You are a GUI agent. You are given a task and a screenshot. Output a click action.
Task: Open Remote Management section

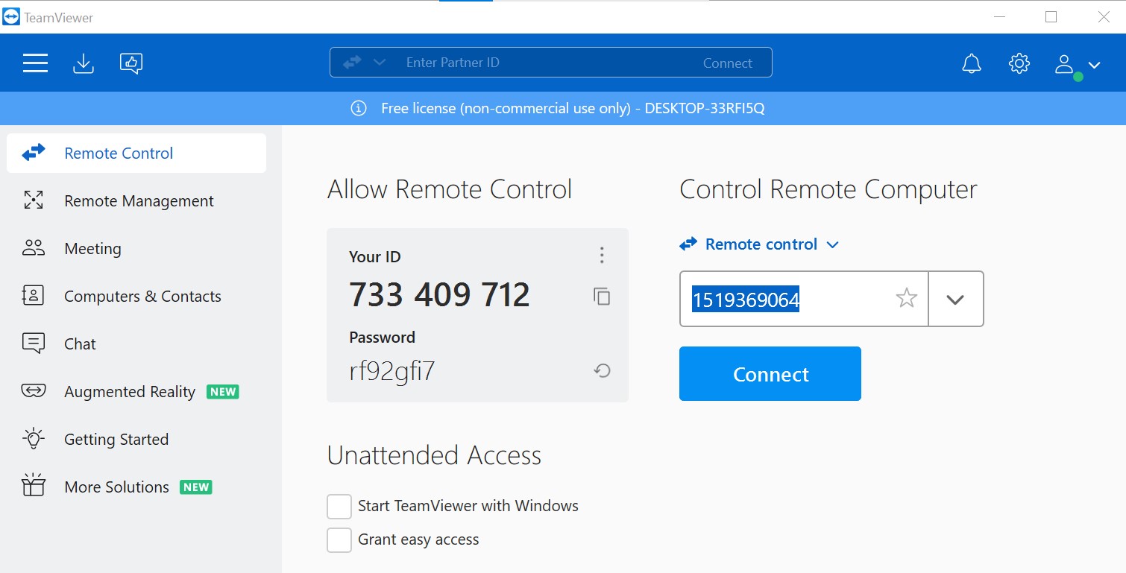pos(136,201)
